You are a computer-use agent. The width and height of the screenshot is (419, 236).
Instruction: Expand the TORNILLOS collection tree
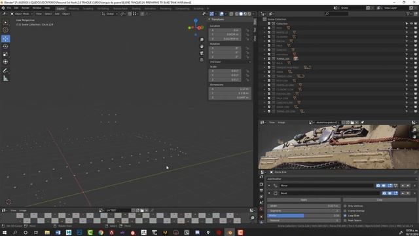[264, 58]
